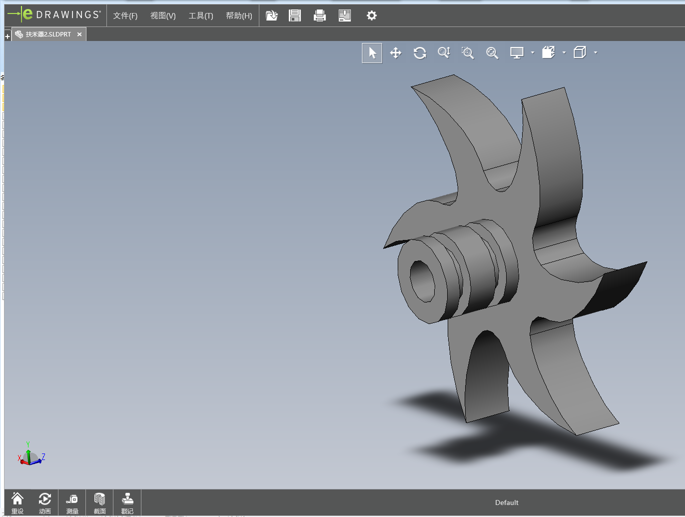Click the plus button to add tab
This screenshot has height=517, width=685.
[x=7, y=36]
